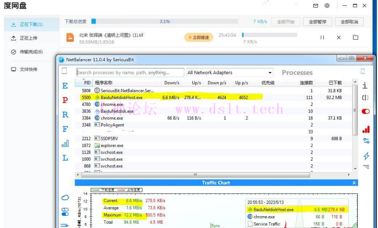Viewport: 378px width, 228px height.
Task: Click the blue square icon beside the Processes heading
Action: tap(363, 71)
